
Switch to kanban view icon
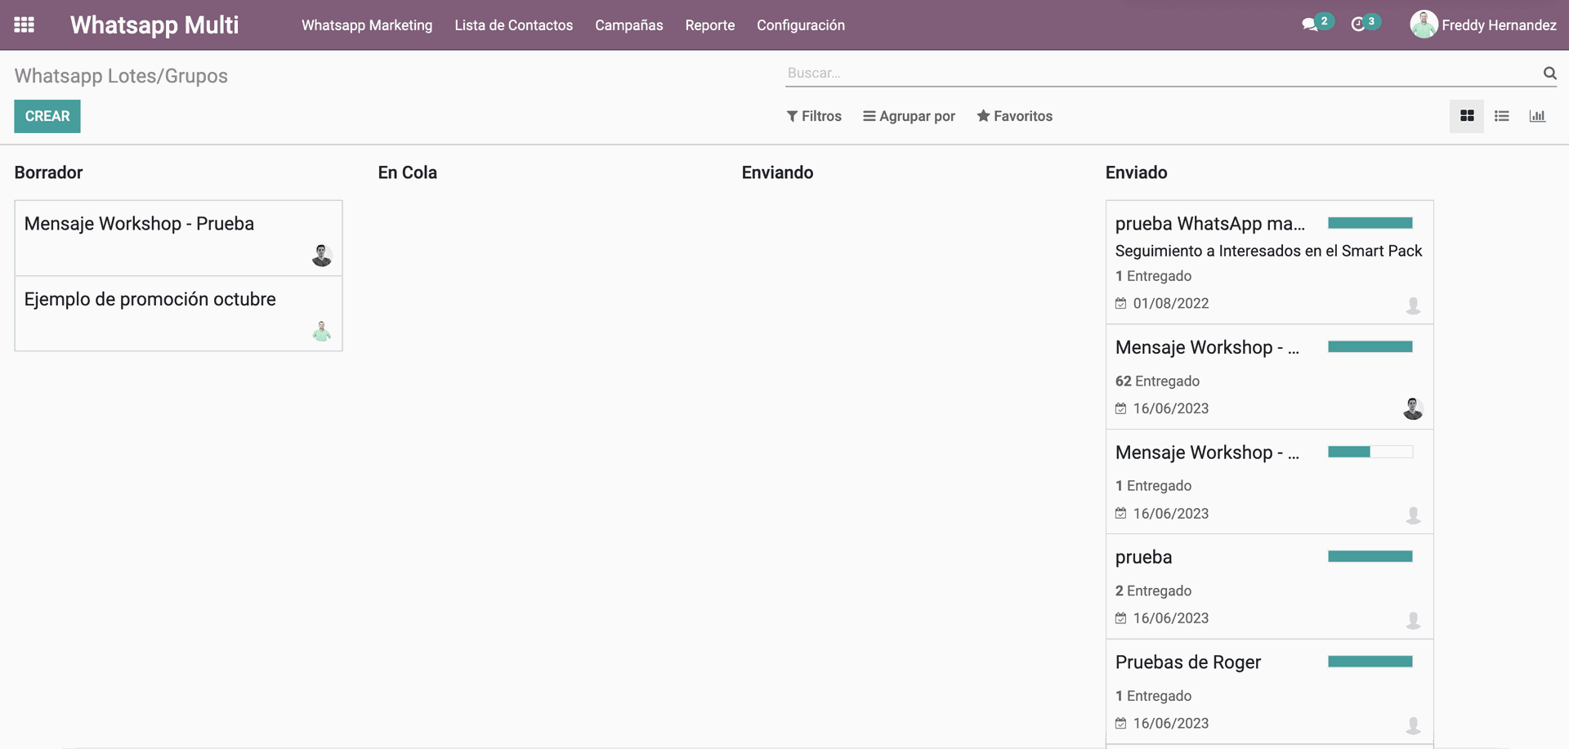[1467, 116]
